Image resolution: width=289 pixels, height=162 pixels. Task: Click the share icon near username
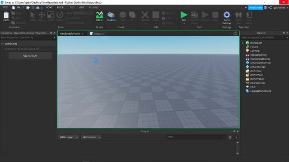tap(270, 8)
